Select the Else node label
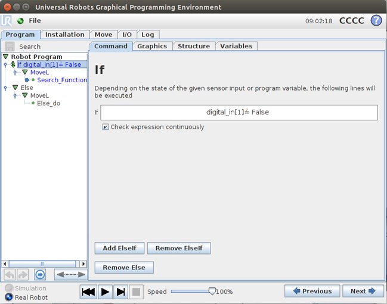 pyautogui.click(x=27, y=88)
